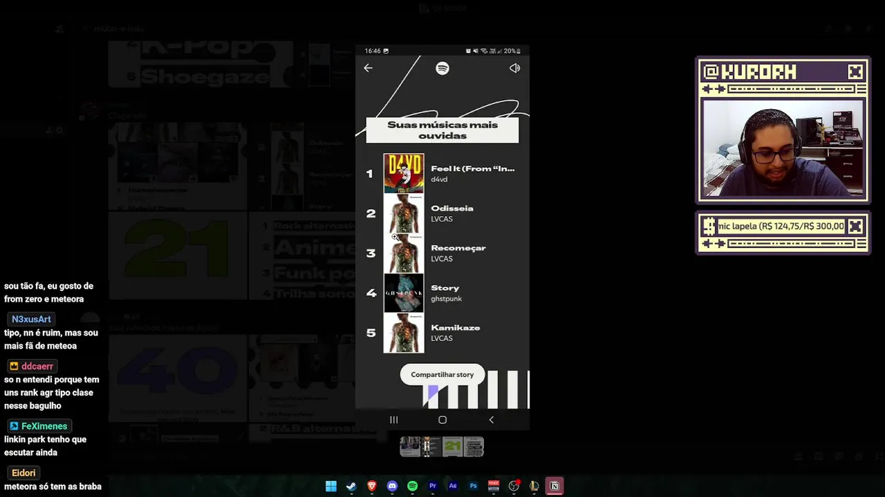885x497 pixels.
Task: Click the song title Odisseia
Action: pos(452,208)
